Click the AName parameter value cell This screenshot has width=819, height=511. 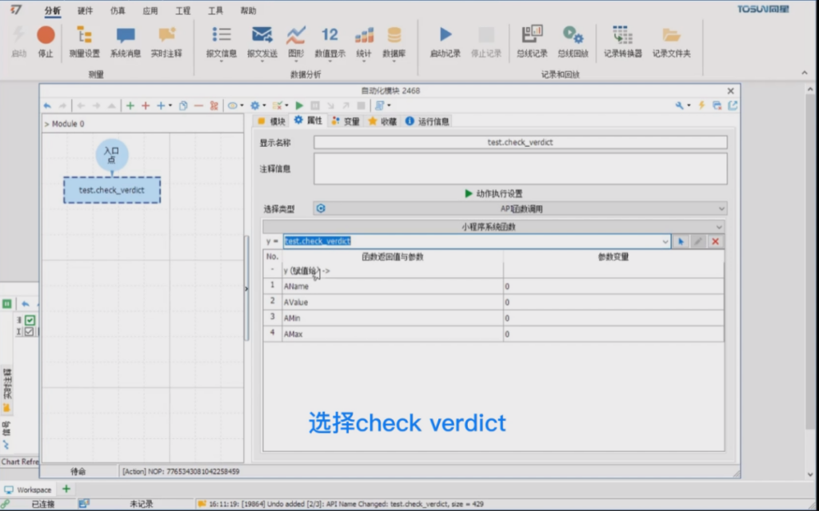[613, 287]
